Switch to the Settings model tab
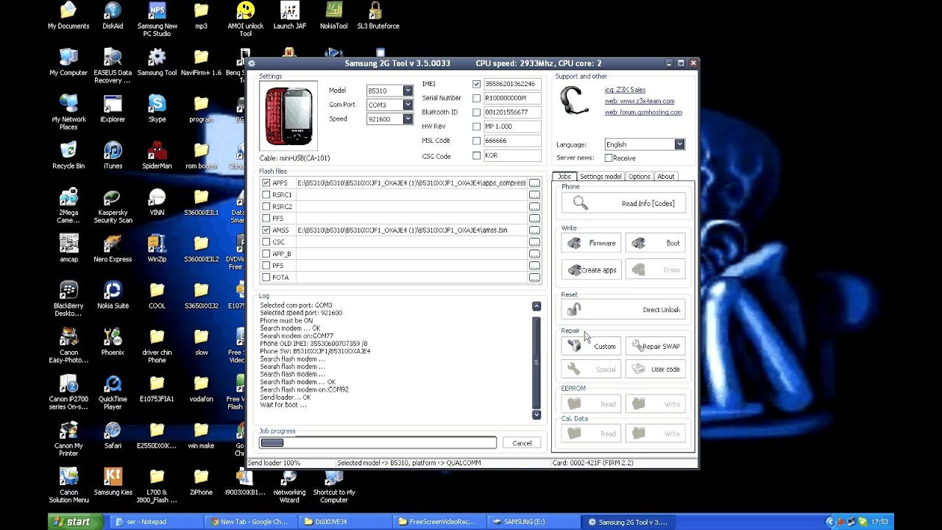This screenshot has height=530, width=942. pyautogui.click(x=601, y=177)
